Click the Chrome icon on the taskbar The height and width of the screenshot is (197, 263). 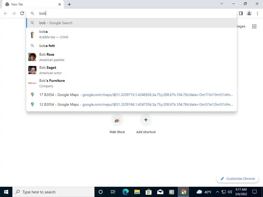[x=183, y=192]
